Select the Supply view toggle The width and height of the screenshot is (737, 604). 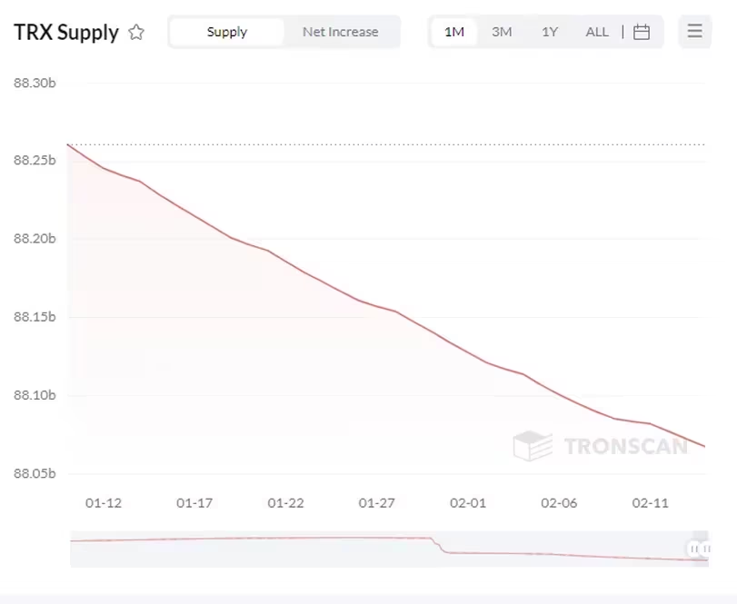click(x=226, y=31)
